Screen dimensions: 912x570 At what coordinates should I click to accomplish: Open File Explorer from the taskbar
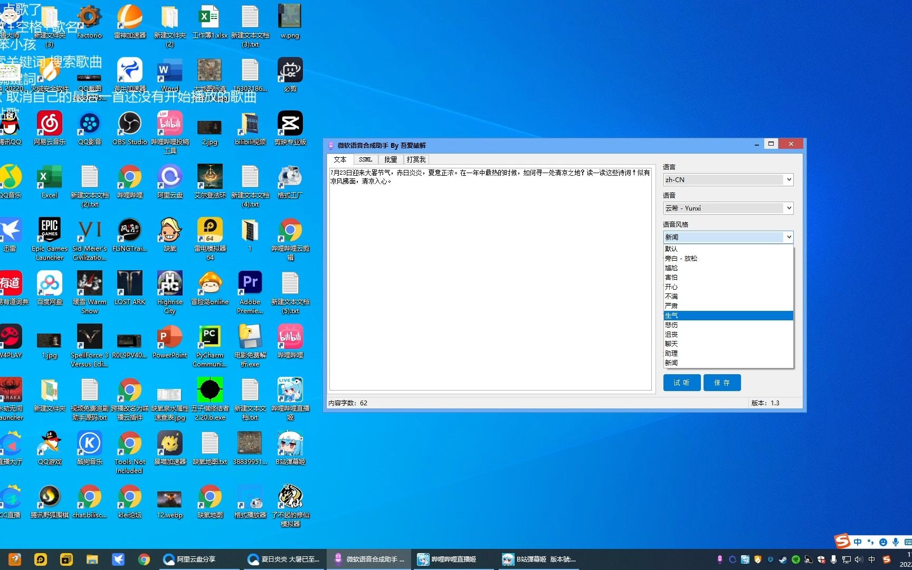tap(92, 559)
